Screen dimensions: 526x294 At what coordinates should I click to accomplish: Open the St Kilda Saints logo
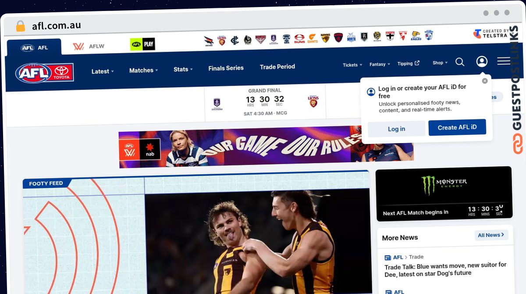pyautogui.click(x=390, y=36)
